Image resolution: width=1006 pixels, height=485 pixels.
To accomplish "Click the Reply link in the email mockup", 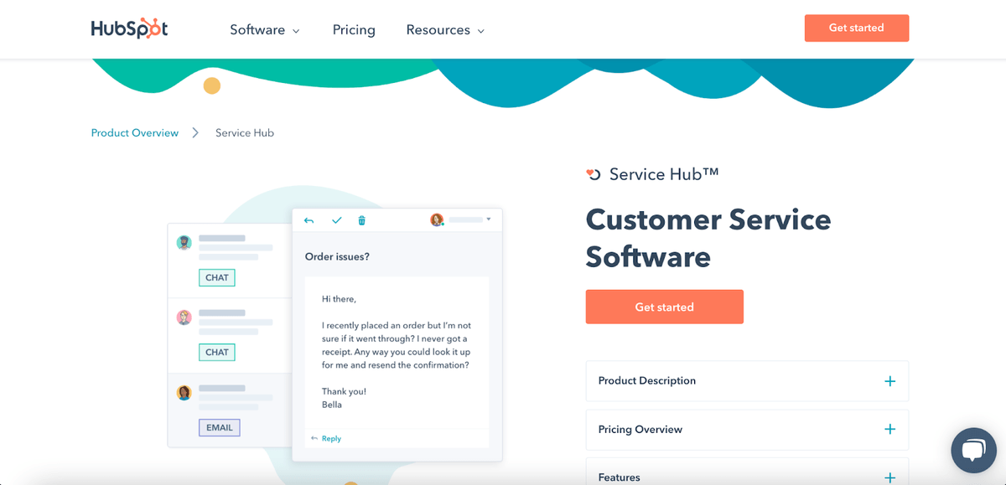I will pos(331,438).
